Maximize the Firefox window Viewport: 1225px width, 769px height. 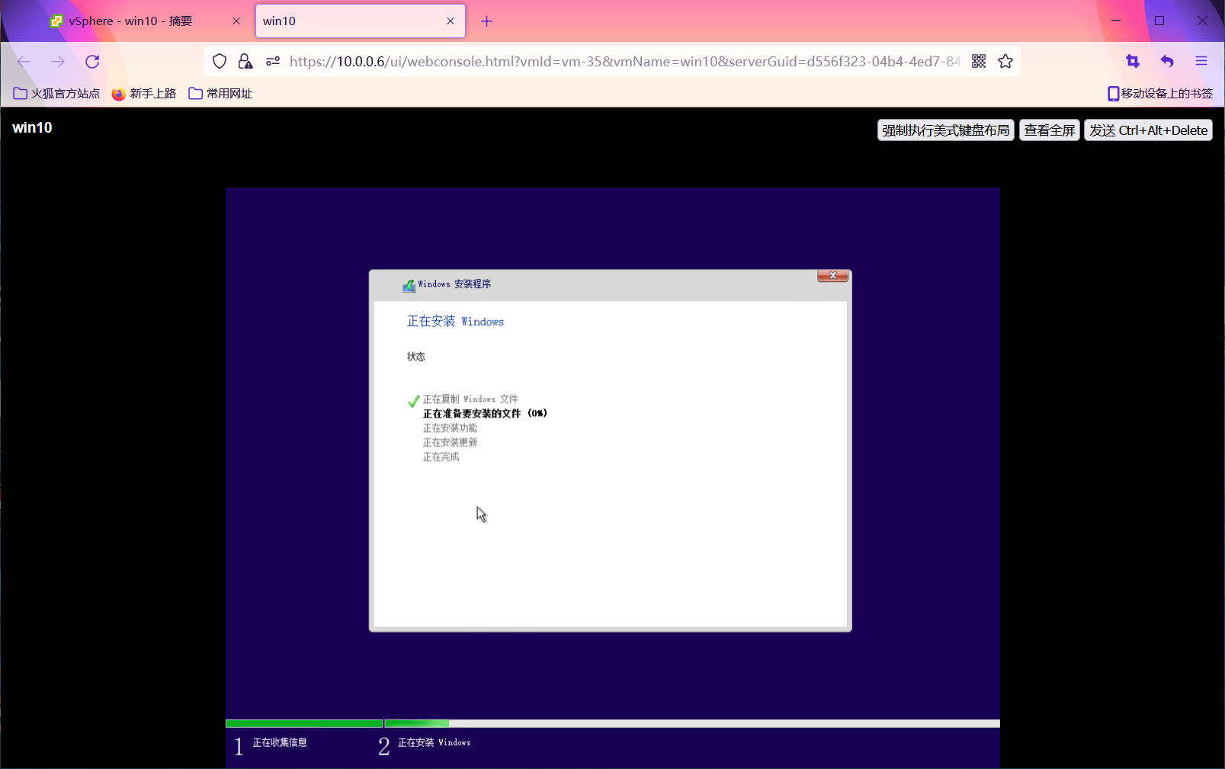pos(1159,21)
